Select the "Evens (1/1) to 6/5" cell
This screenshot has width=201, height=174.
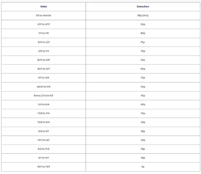pyautogui.click(x=43, y=96)
